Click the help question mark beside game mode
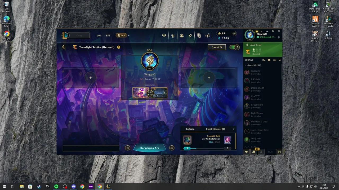This screenshot has width=339, height=190. [x=119, y=47]
